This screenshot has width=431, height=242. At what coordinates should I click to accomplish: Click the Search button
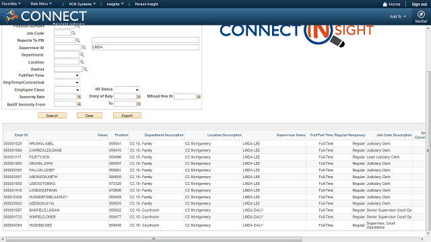pos(53,116)
